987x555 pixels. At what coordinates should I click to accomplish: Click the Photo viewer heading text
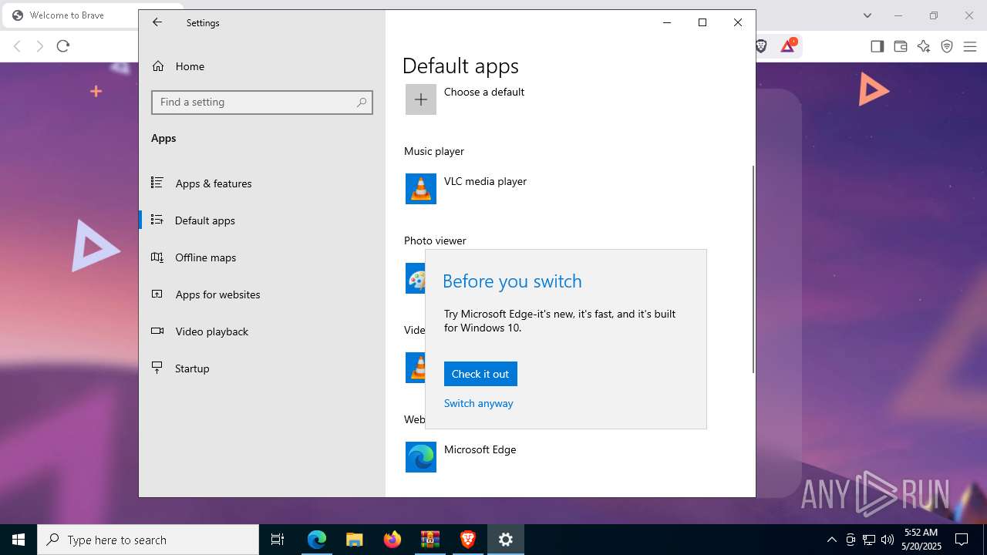(x=435, y=240)
